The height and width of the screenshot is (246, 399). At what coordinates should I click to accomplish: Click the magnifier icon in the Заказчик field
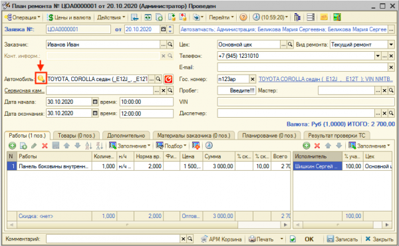pyautogui.click(x=170, y=45)
